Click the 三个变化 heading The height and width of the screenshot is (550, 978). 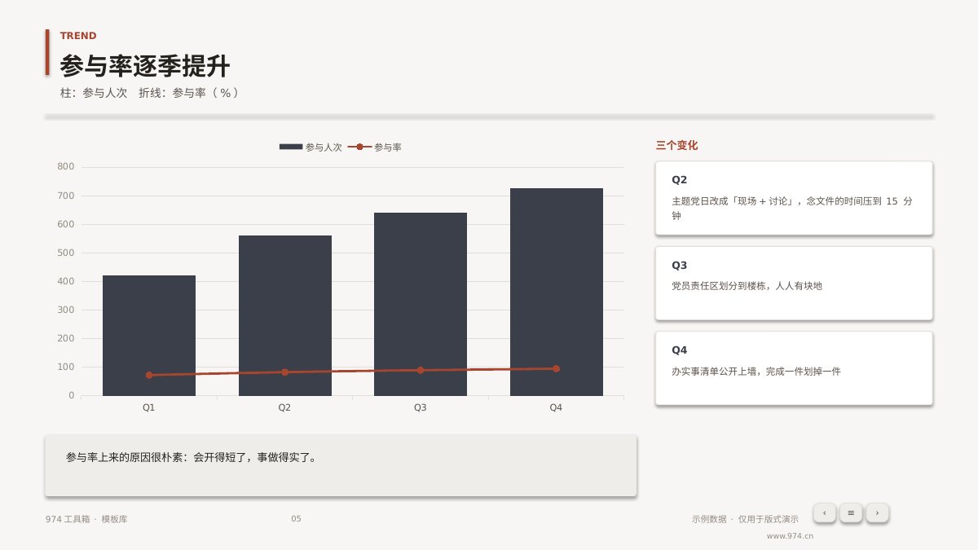676,146
